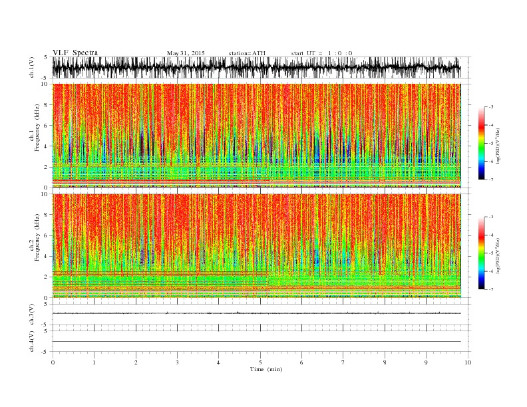
Task: Click the "1" tick label on the time axis
Action: (94, 362)
